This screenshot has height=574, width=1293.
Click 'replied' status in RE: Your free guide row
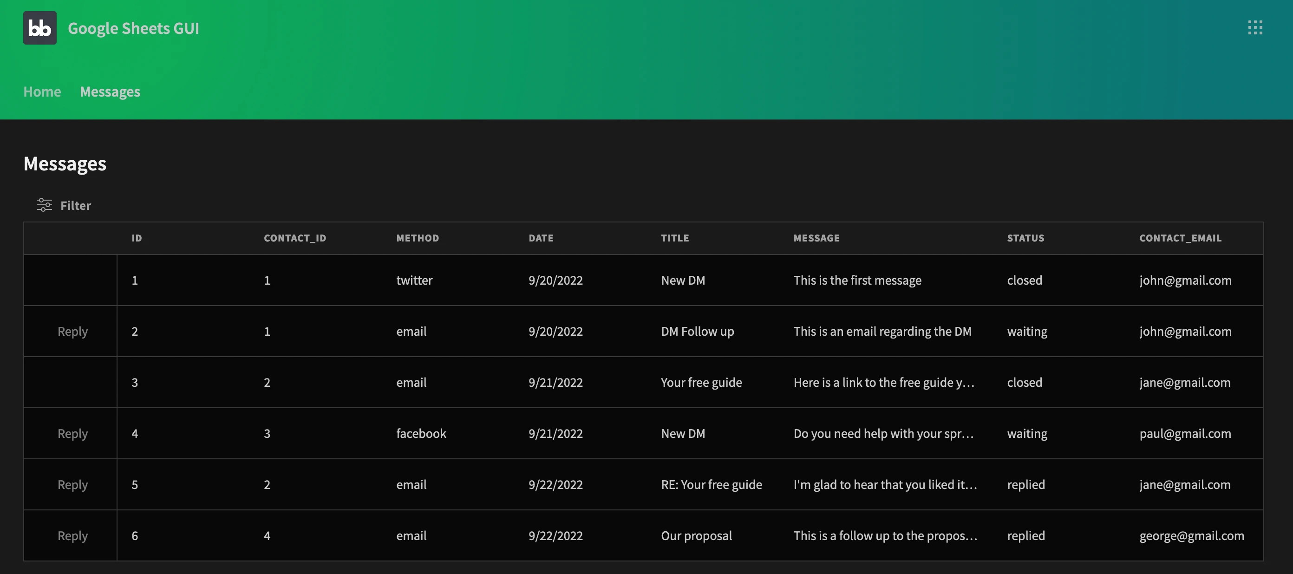pyautogui.click(x=1026, y=484)
